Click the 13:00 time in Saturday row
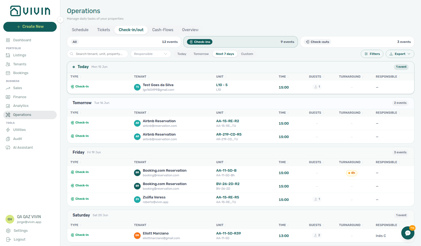The width and height of the screenshot is (421, 246). [x=284, y=236]
